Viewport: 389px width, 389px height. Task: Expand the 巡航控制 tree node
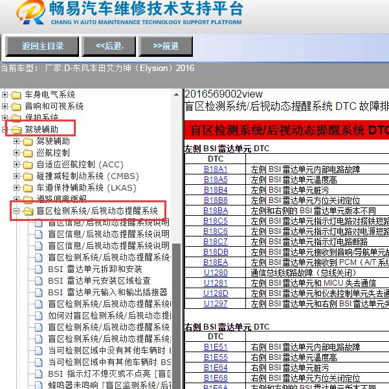(16, 152)
